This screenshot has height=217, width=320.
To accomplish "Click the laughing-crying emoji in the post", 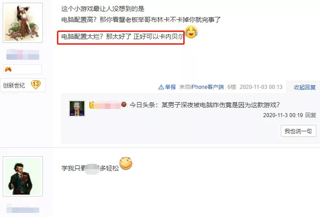I will [x=191, y=32].
